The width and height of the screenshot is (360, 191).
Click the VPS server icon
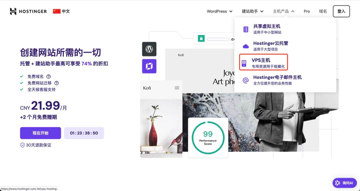pos(244,63)
